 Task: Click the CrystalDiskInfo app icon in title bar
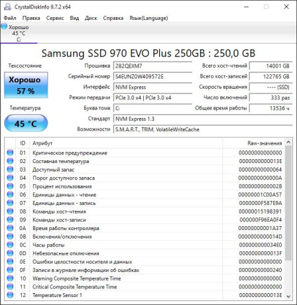[7, 7]
